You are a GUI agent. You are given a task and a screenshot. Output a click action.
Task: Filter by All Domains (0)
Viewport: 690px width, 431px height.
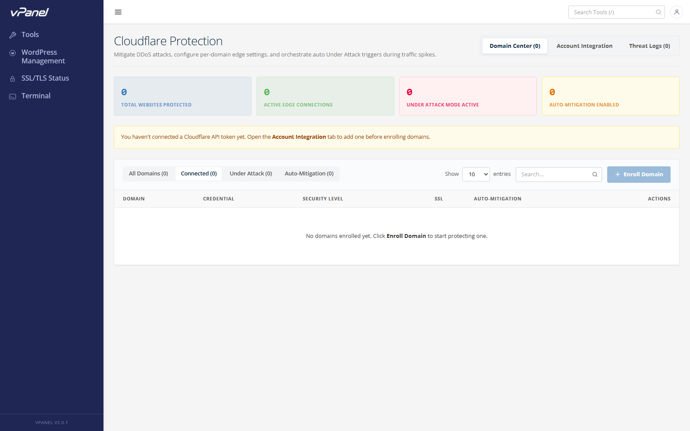[148, 174]
